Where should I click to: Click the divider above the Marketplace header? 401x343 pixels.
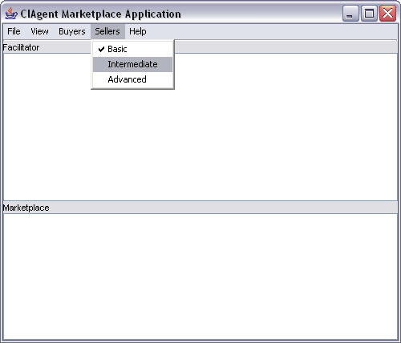[x=200, y=201]
